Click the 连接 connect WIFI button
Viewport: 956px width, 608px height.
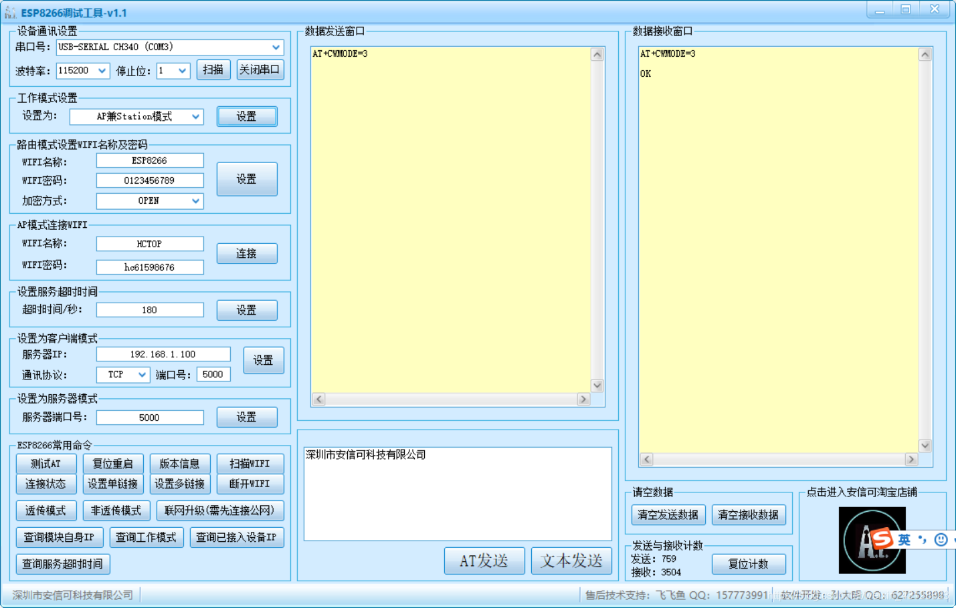[x=247, y=253]
